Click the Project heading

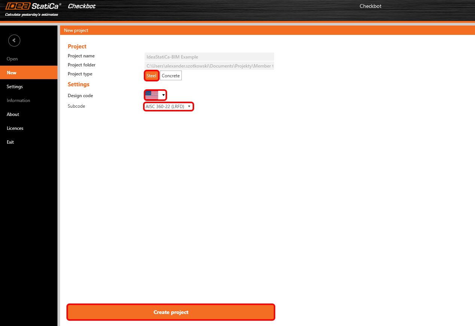[x=77, y=46]
